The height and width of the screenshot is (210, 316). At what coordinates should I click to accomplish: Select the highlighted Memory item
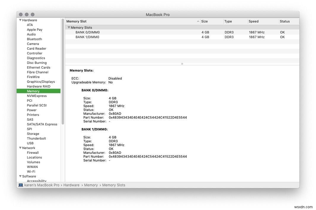pyautogui.click(x=39, y=91)
